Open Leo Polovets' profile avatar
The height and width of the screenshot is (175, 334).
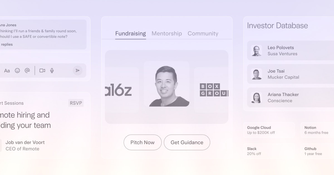256,51
